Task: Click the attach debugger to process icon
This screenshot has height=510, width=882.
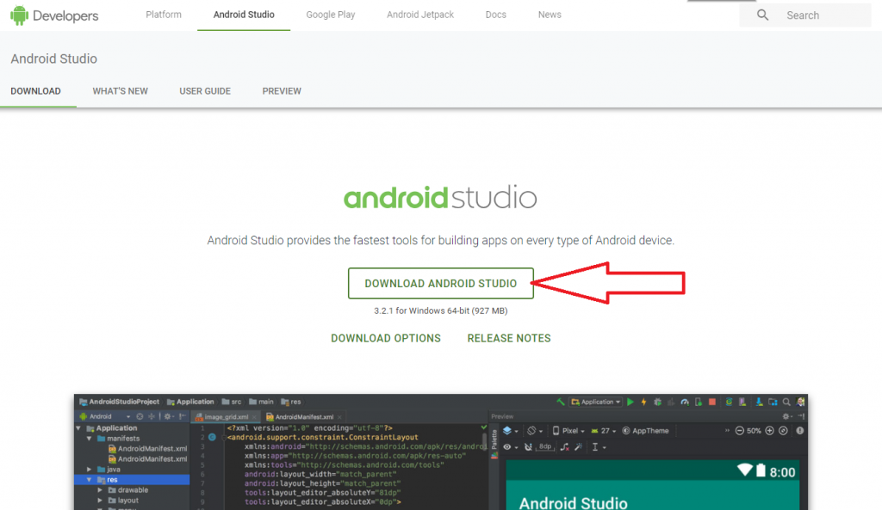Action: [698, 402]
